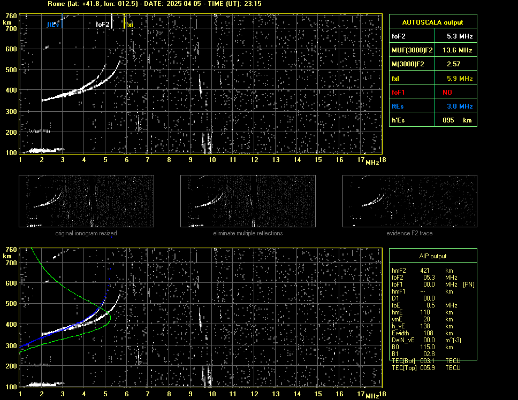Click the foE 0.5 MHz row
Image resolution: width=518 pixels, height=400 pixels.
[x=424, y=305]
